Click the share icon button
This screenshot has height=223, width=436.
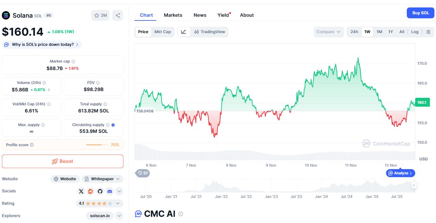tap(118, 15)
